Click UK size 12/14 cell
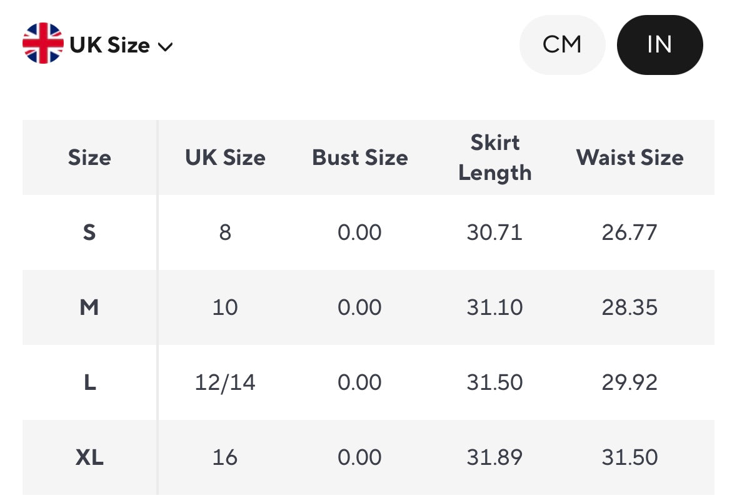 pos(225,382)
